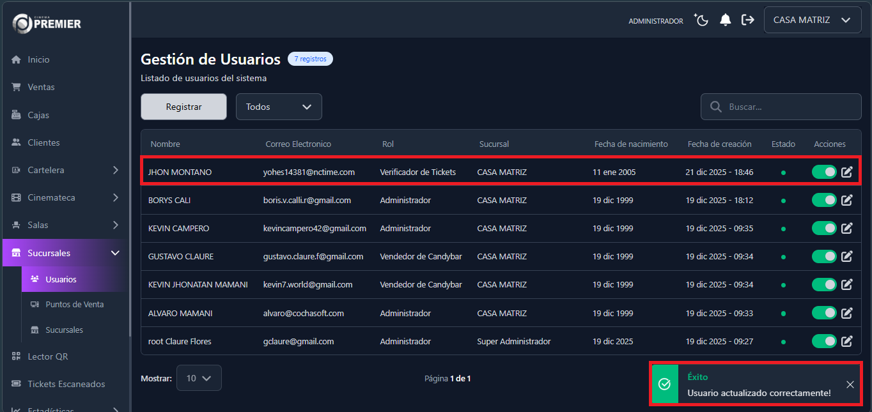Toggle dark mode moon icon

coord(702,20)
